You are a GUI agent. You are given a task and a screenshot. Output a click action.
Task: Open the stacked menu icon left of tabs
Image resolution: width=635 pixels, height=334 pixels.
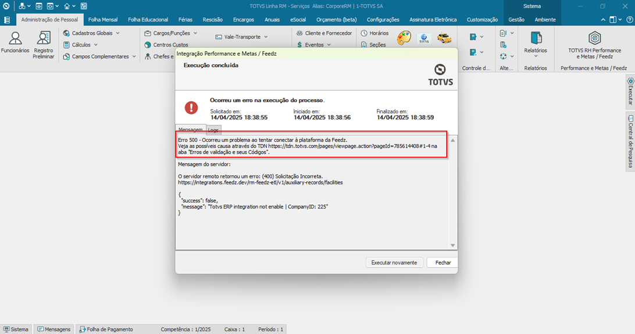coord(7,20)
